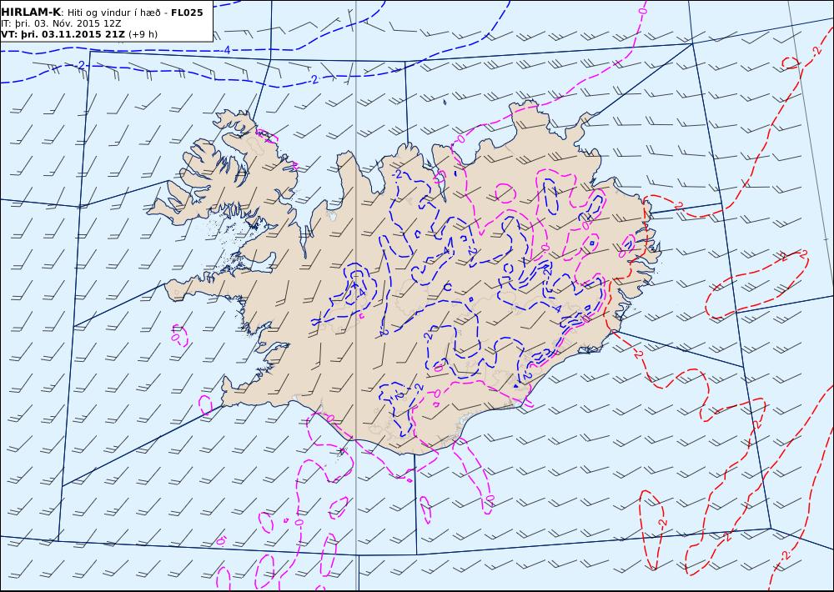The image size is (834, 592).
Task: Click the HIRLAM-K model title
Action: [31, 13]
